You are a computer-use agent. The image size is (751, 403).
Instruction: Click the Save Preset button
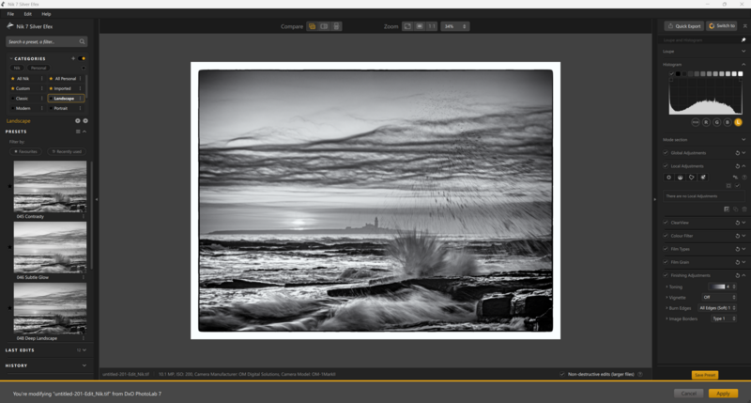pyautogui.click(x=705, y=375)
